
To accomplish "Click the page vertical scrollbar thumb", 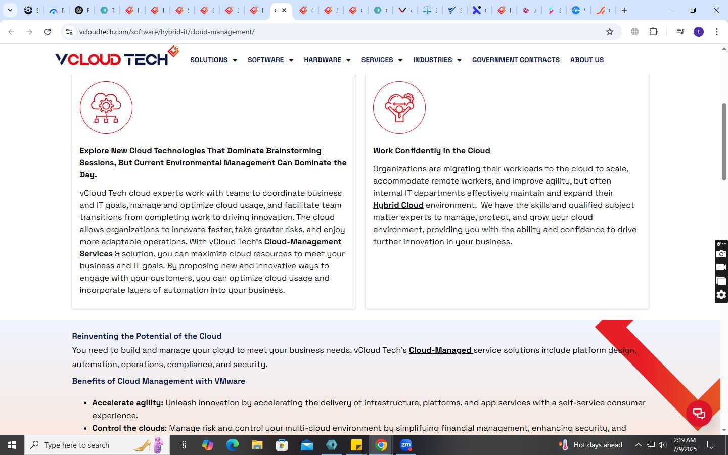I will tap(724, 142).
